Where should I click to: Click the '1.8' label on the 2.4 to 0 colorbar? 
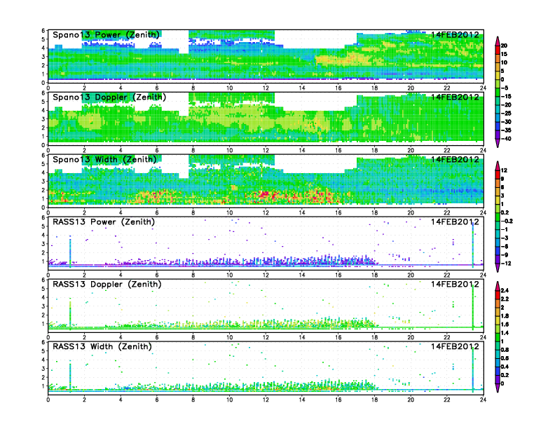(505, 316)
